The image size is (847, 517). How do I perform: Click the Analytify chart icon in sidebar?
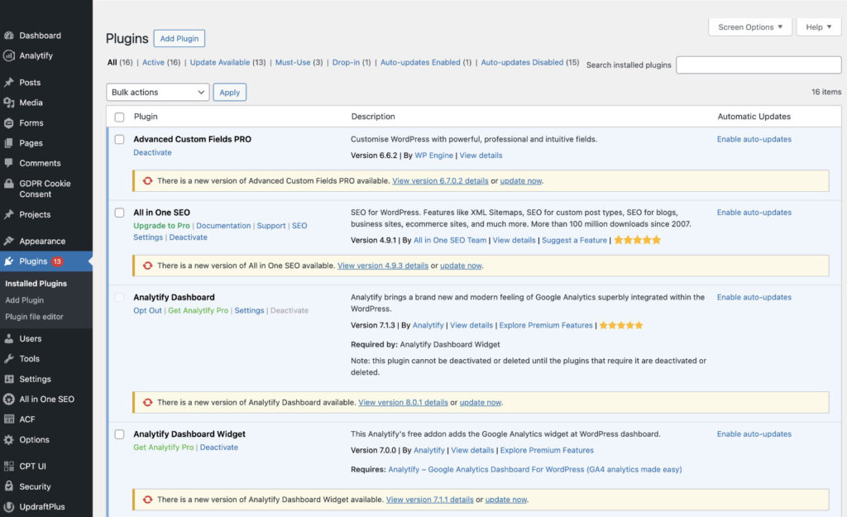[8, 55]
